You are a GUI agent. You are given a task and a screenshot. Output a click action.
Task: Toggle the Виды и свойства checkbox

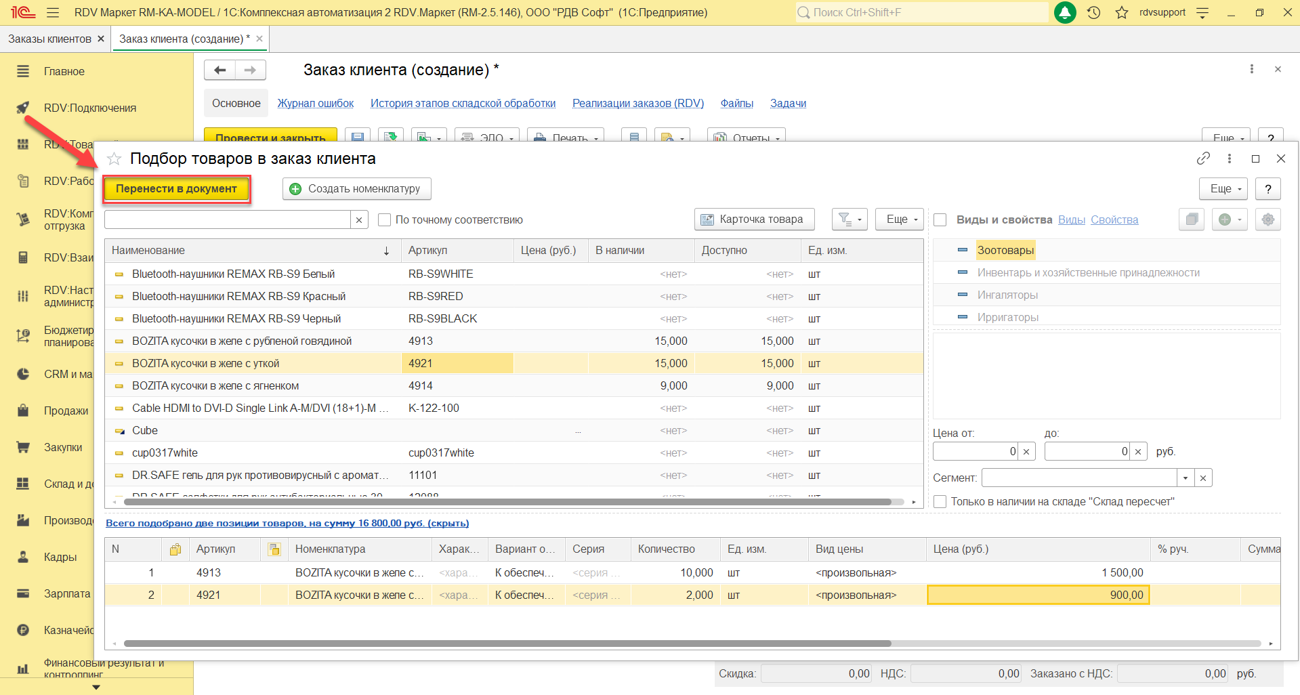tap(940, 220)
